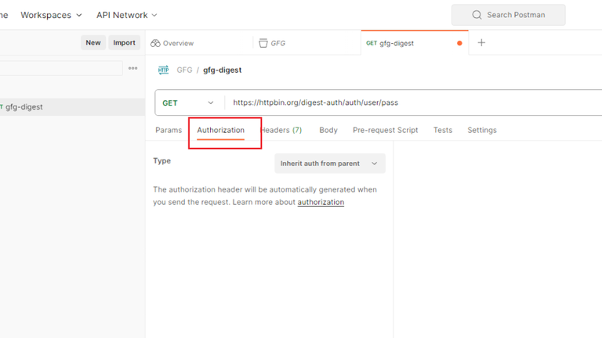The width and height of the screenshot is (602, 338).
Task: Click the Type label
Action: (162, 160)
